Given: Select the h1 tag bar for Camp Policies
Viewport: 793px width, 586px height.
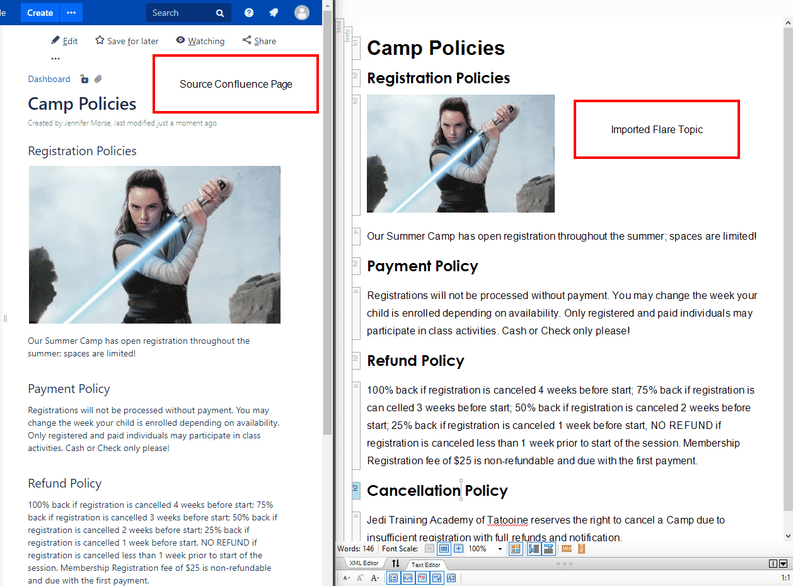Looking at the screenshot, I should 355,49.
